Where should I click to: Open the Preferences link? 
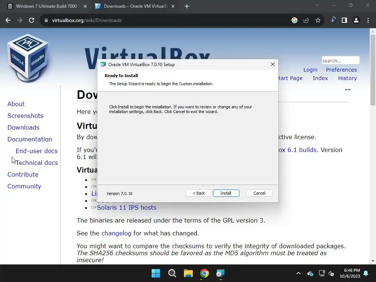coord(341,70)
